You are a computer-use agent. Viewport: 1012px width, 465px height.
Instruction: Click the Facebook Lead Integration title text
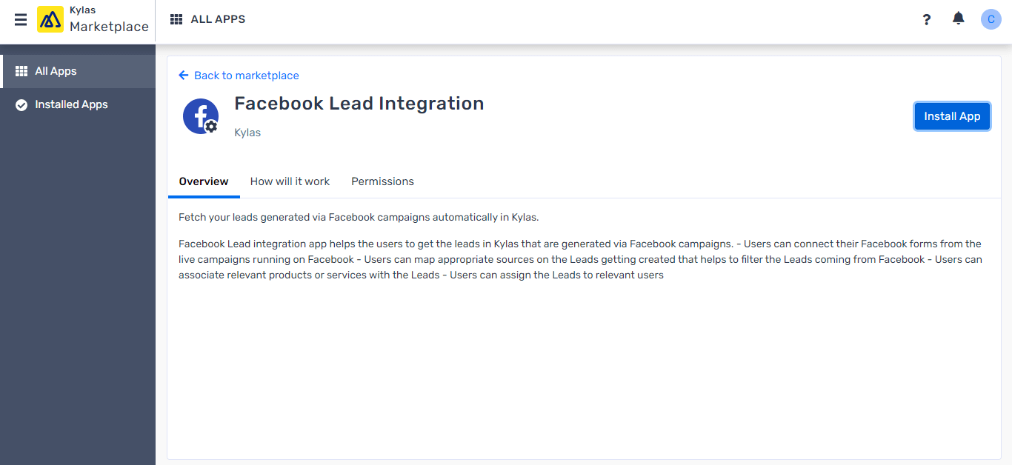click(359, 103)
